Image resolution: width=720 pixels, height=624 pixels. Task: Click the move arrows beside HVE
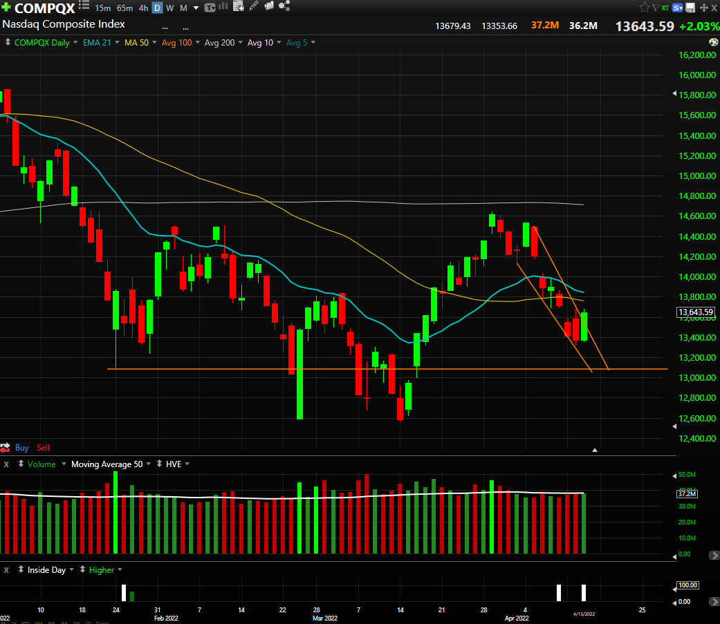pos(159,464)
